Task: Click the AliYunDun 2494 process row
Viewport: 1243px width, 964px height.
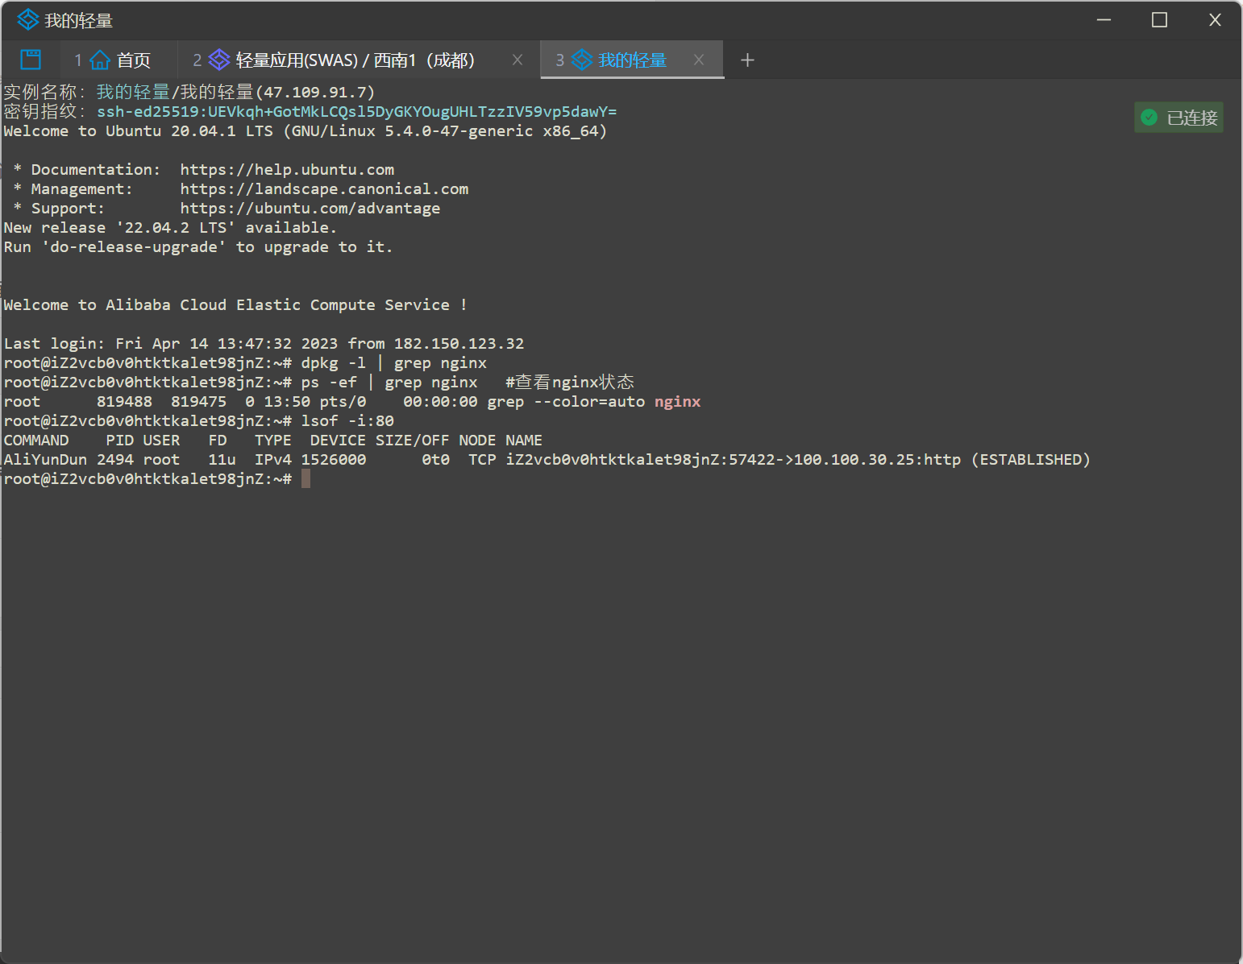Action: (547, 459)
